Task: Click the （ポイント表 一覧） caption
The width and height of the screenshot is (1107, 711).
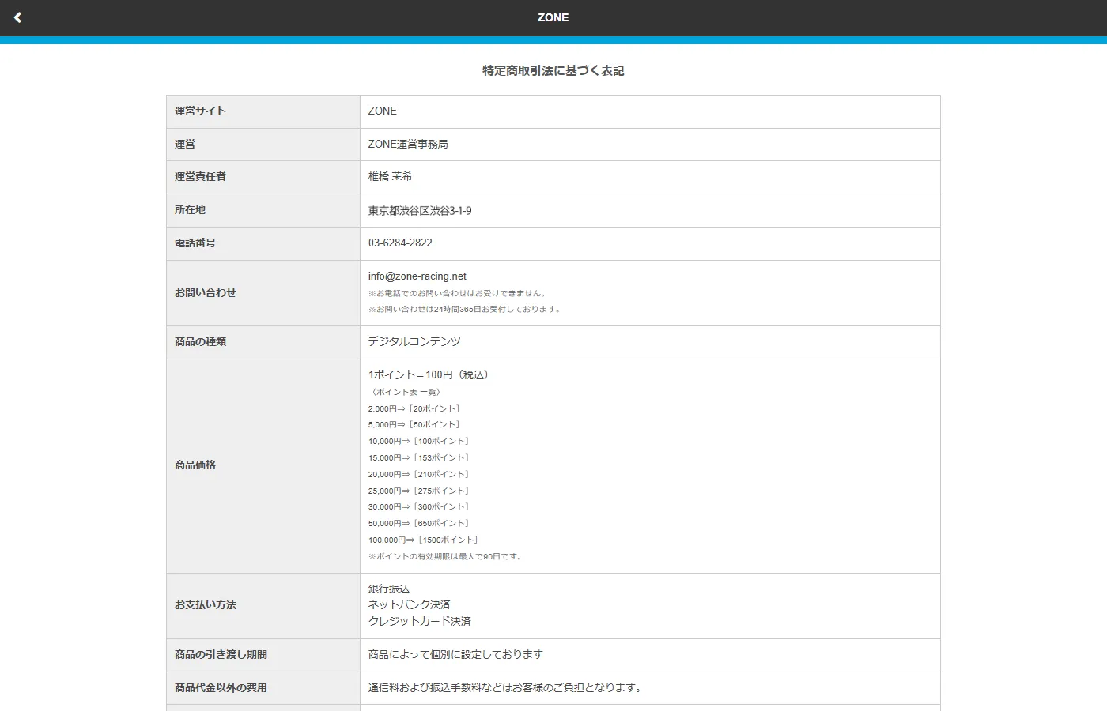Action: (x=406, y=392)
